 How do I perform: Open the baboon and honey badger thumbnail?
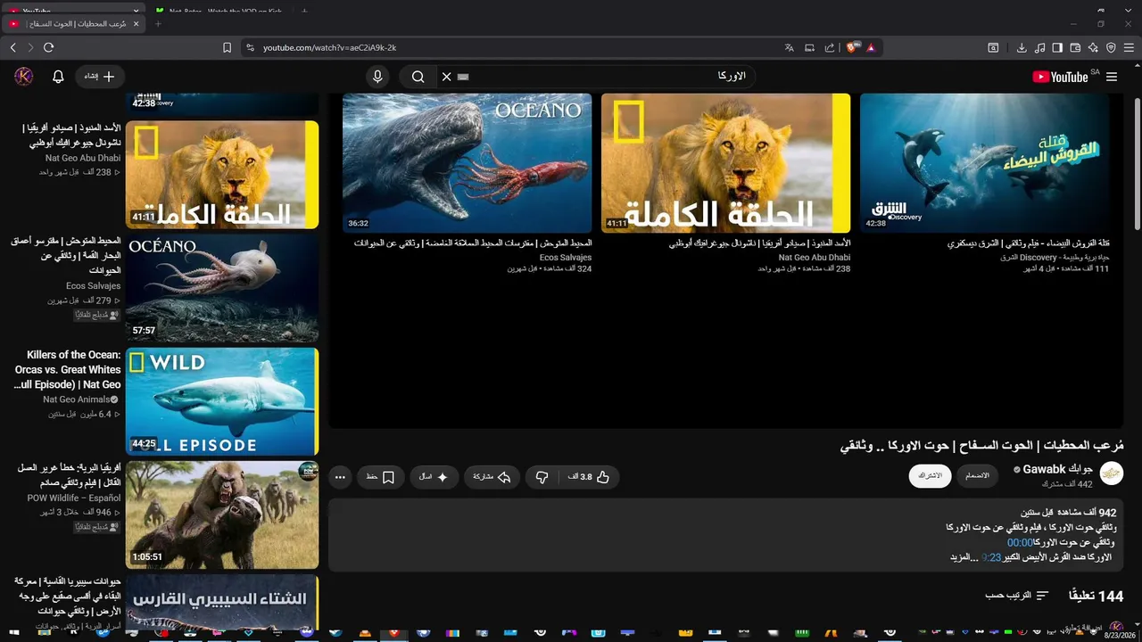(222, 514)
